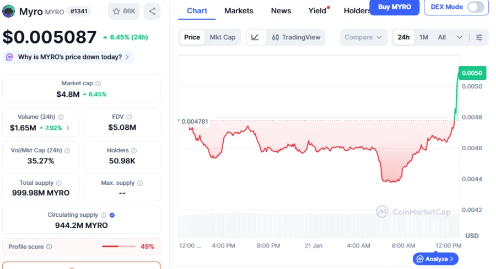This screenshot has width=496, height=269.
Task: Click Market cap info icon
Action: 98,84
